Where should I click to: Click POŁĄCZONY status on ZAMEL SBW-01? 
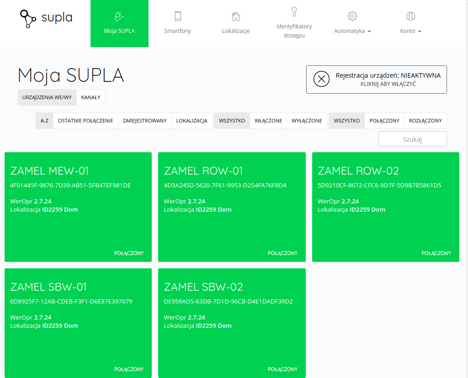point(129,369)
